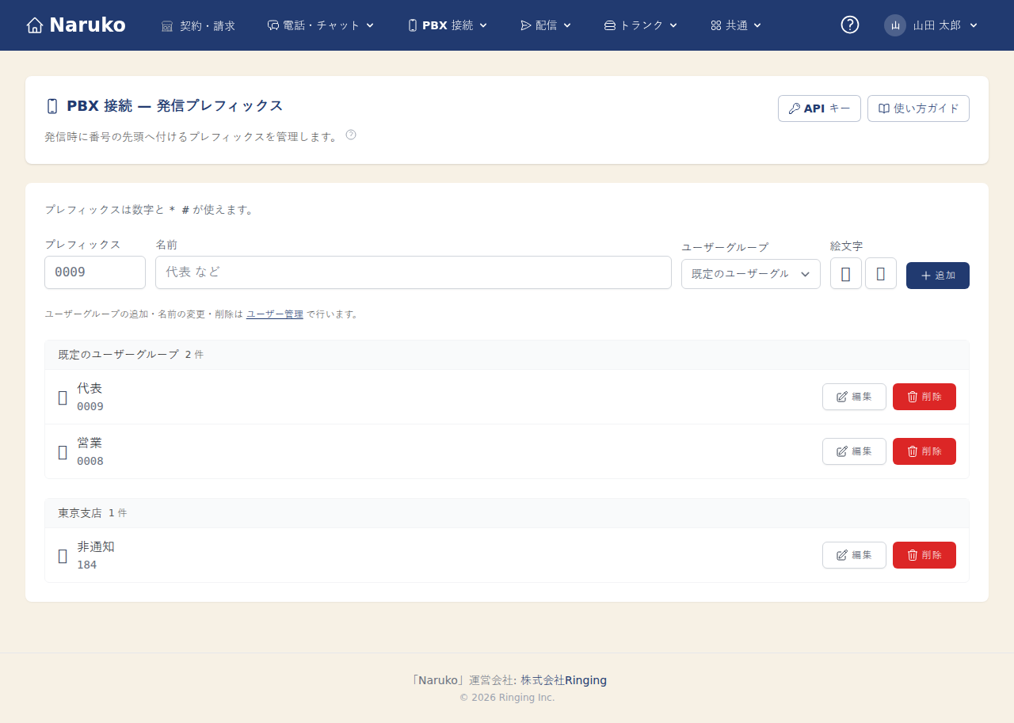Screen dimensions: 1014x723
Task: Click the 追加 button
Action: [938, 276]
